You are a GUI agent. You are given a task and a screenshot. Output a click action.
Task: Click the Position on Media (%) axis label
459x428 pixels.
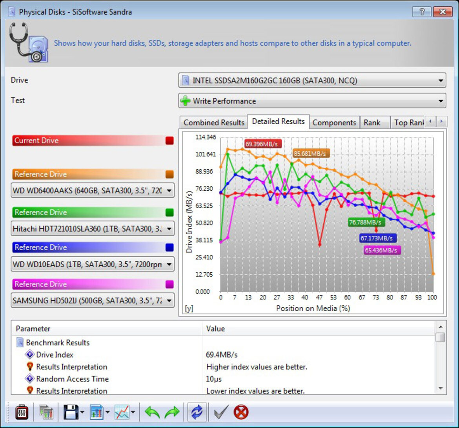(x=313, y=308)
